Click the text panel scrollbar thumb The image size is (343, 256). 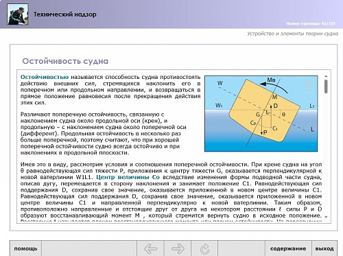pos(326,86)
